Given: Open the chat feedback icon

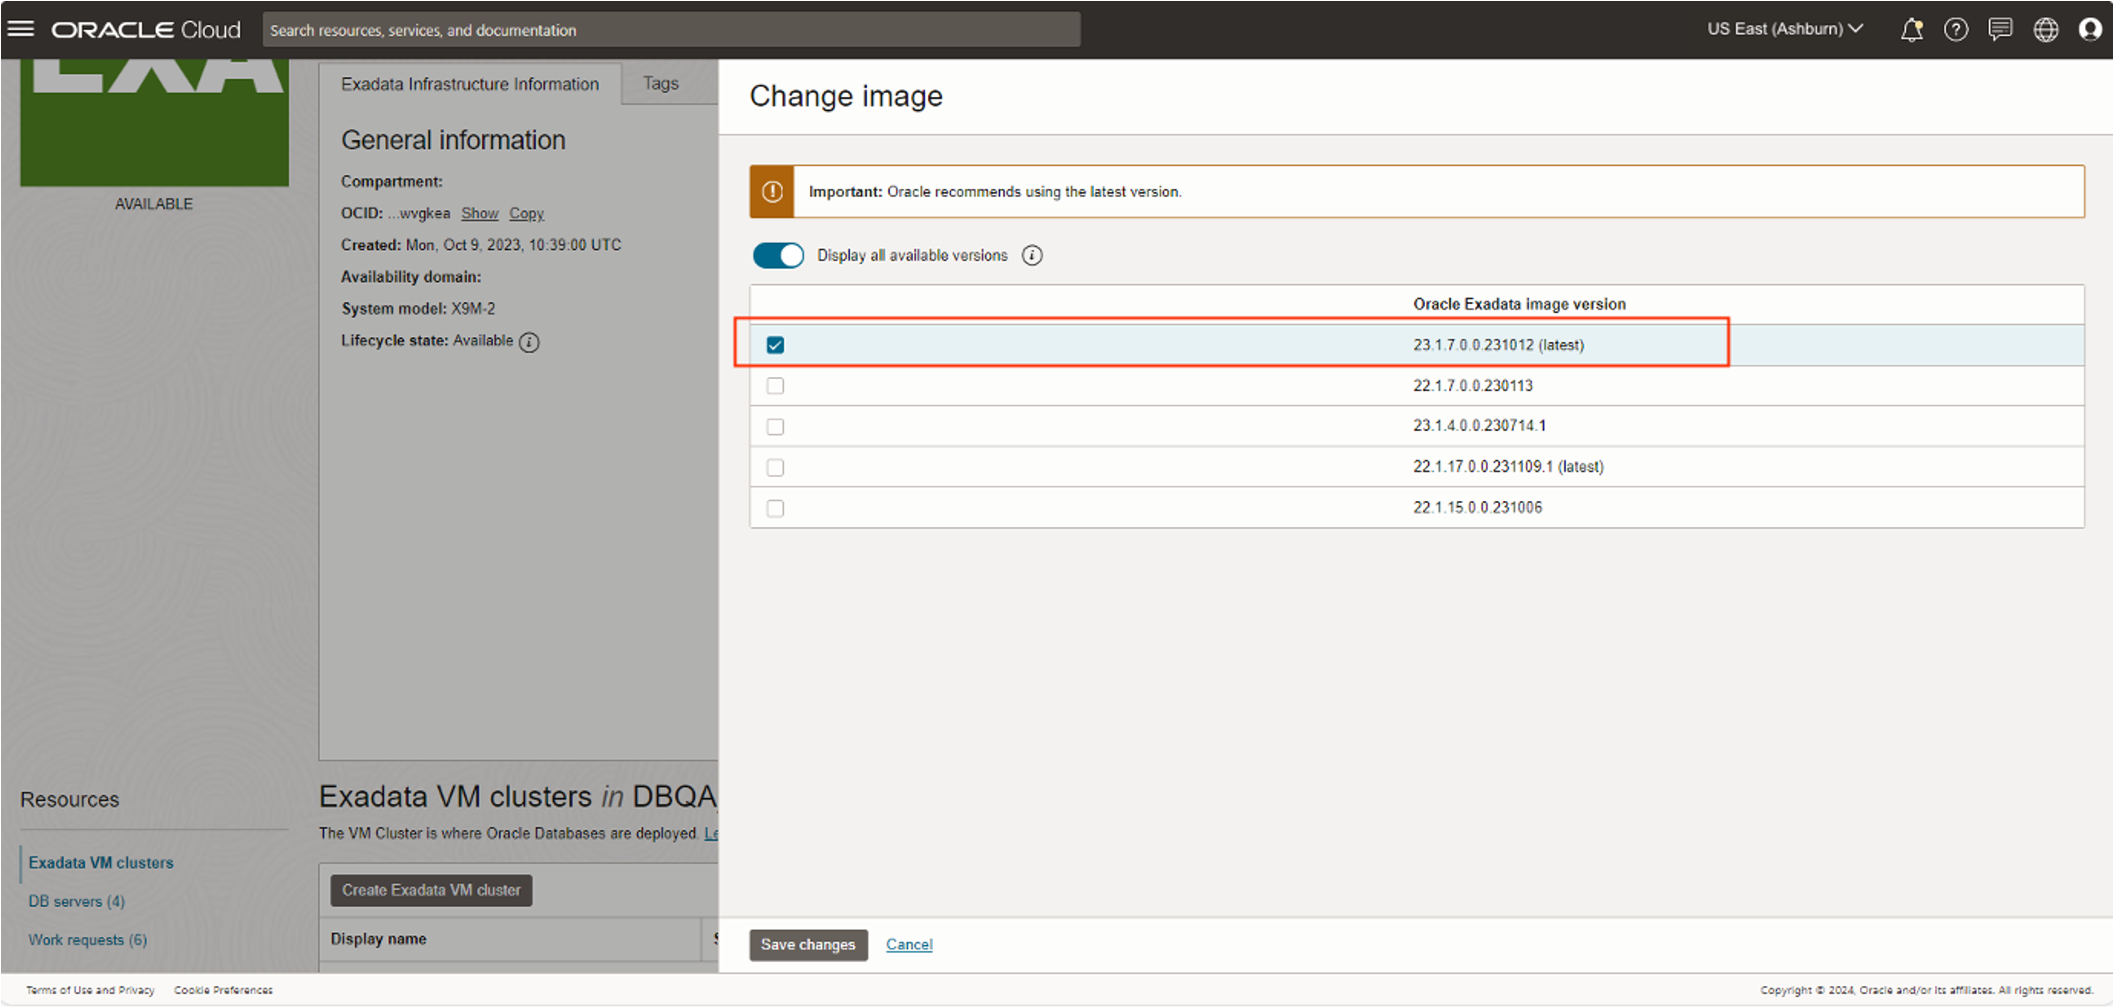Looking at the screenshot, I should (2000, 30).
